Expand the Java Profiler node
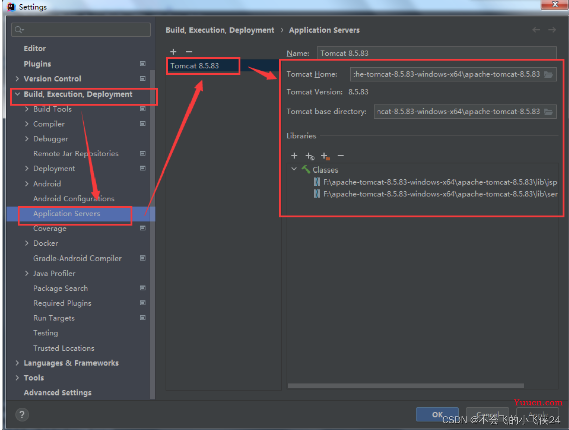This screenshot has height=430, width=569. [x=27, y=273]
